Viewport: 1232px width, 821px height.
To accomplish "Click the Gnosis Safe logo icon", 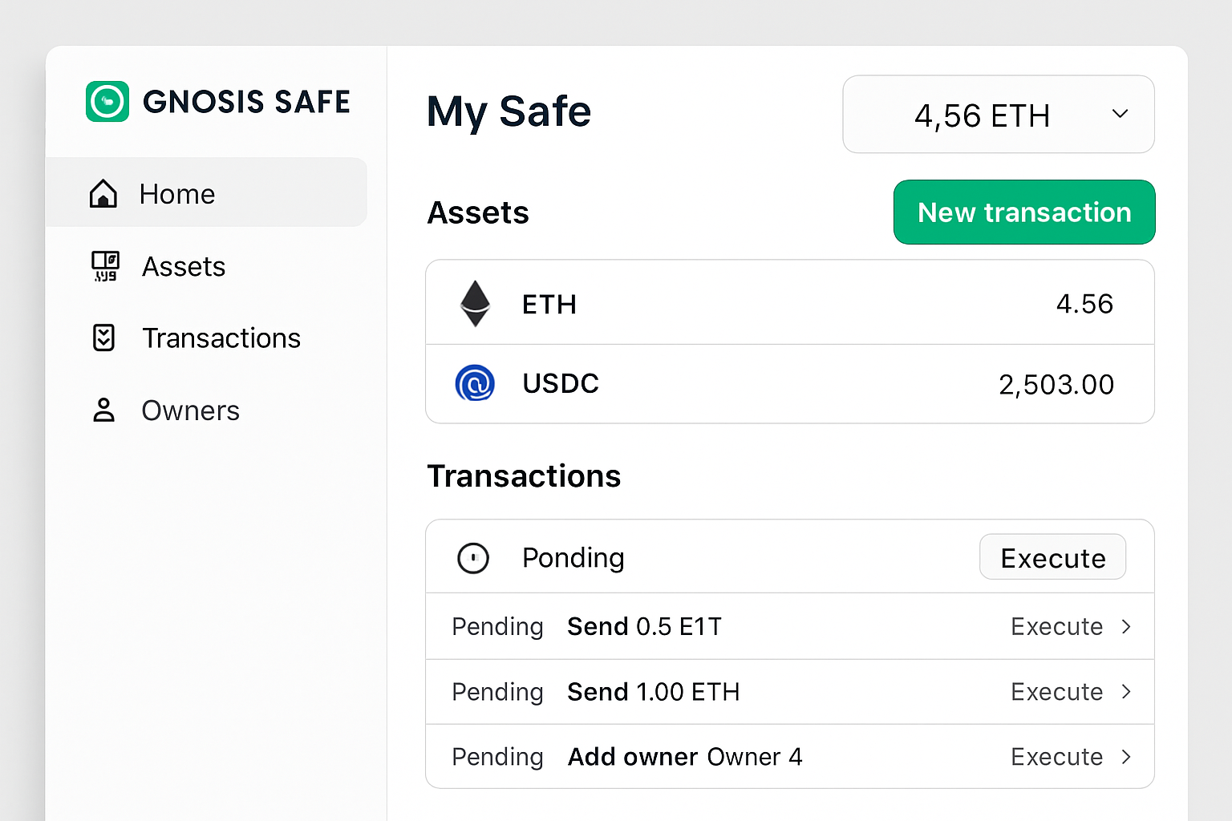I will pyautogui.click(x=107, y=101).
